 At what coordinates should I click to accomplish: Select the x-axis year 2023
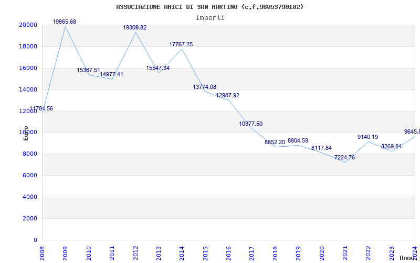coord(392,253)
